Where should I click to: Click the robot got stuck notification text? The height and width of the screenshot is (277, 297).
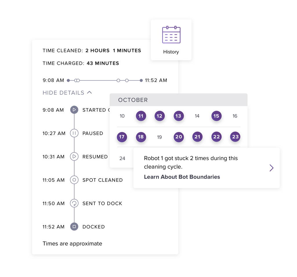191,162
